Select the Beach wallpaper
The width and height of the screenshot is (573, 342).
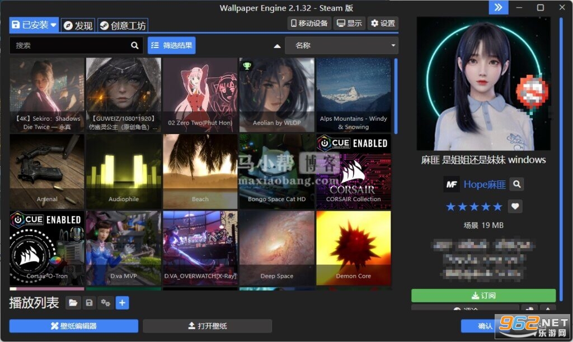click(200, 171)
